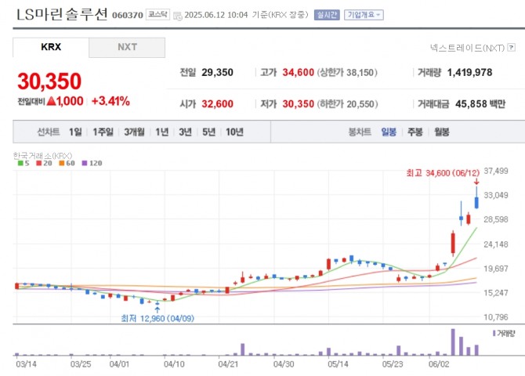The image size is (525, 376).
Task: Click the 최고 34,600 high marker arrow
Action: pyautogui.click(x=476, y=181)
